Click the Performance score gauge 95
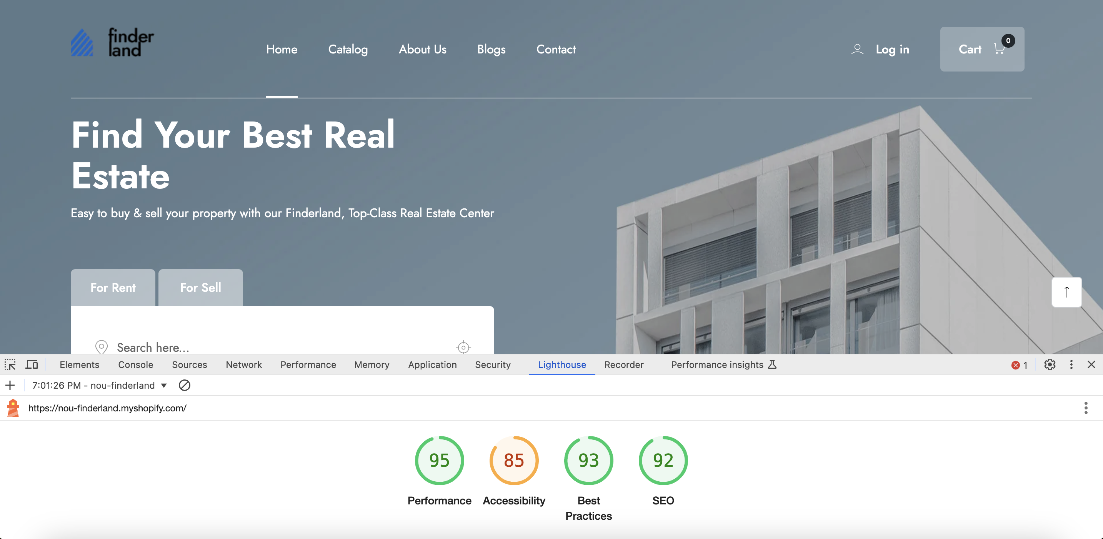Screen dimensions: 1103x539 click(x=439, y=461)
